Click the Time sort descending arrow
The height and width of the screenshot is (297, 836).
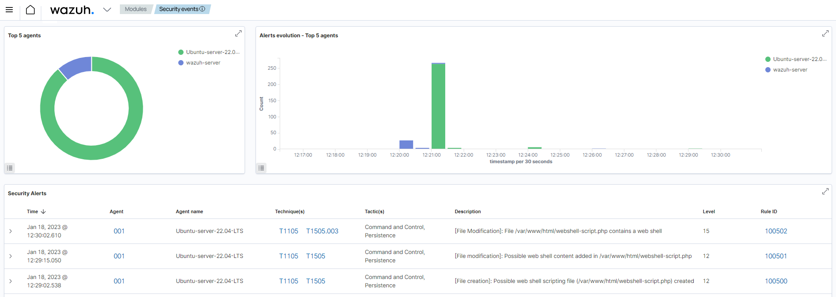click(43, 211)
